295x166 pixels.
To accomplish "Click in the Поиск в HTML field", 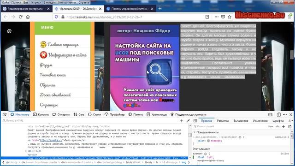I will [90, 121].
